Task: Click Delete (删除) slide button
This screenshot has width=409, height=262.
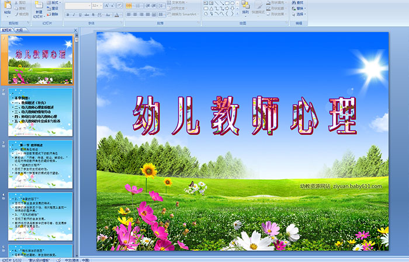Action: [x=53, y=14]
